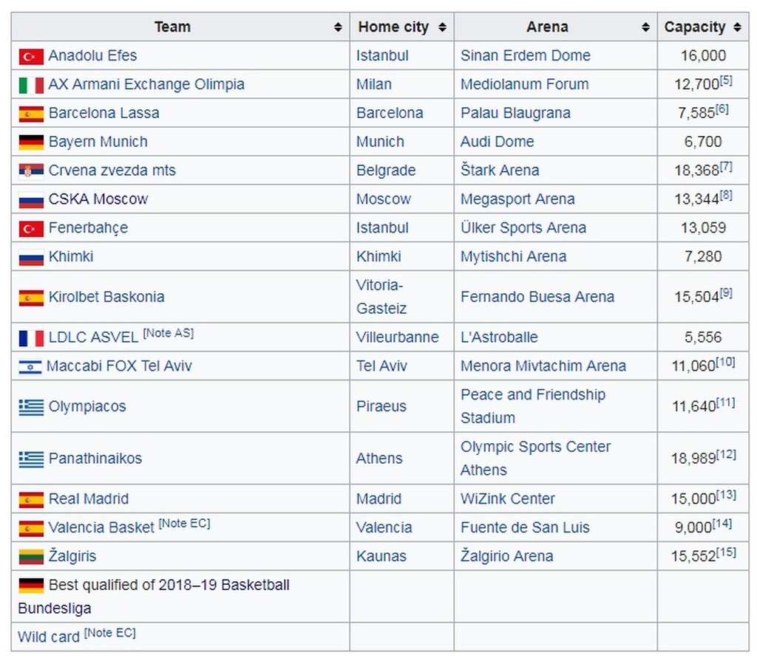757x658 pixels.
Task: Open Fernando Buesa Arena link
Action: (x=537, y=297)
